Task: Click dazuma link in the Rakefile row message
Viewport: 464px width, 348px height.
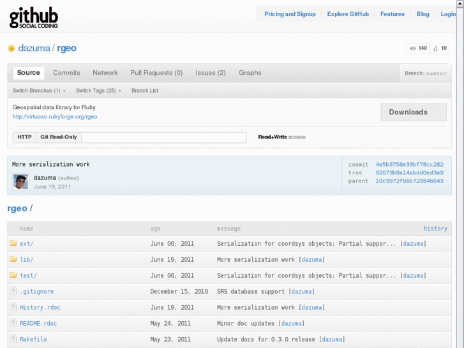Action: (x=332, y=340)
